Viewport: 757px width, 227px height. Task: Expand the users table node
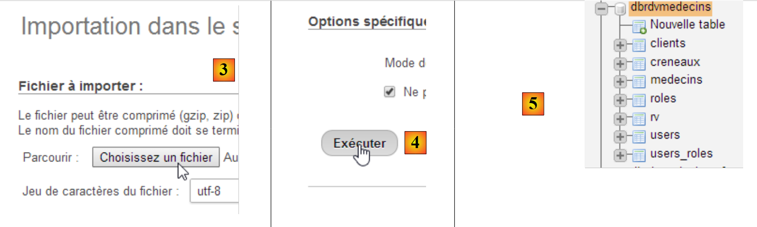click(x=620, y=136)
